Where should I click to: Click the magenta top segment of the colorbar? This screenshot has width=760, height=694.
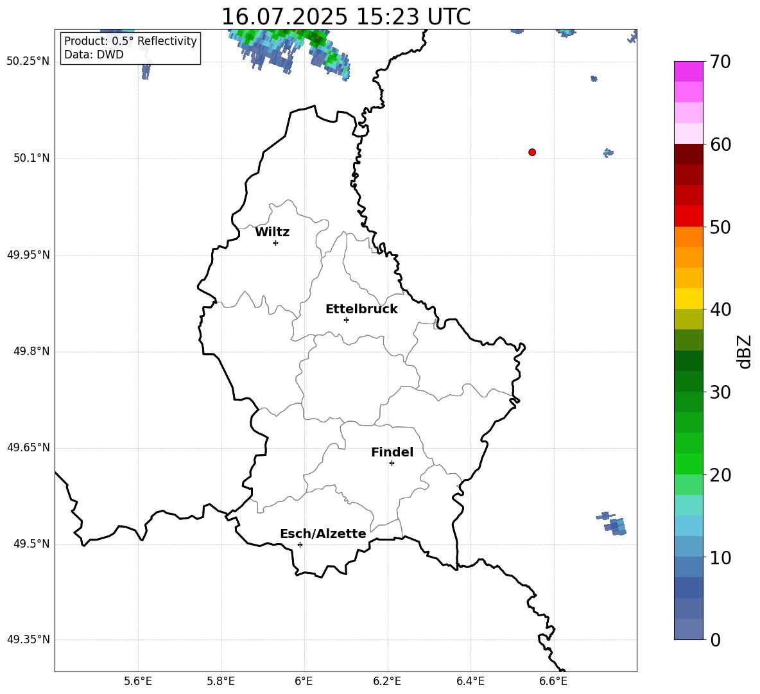click(x=688, y=71)
